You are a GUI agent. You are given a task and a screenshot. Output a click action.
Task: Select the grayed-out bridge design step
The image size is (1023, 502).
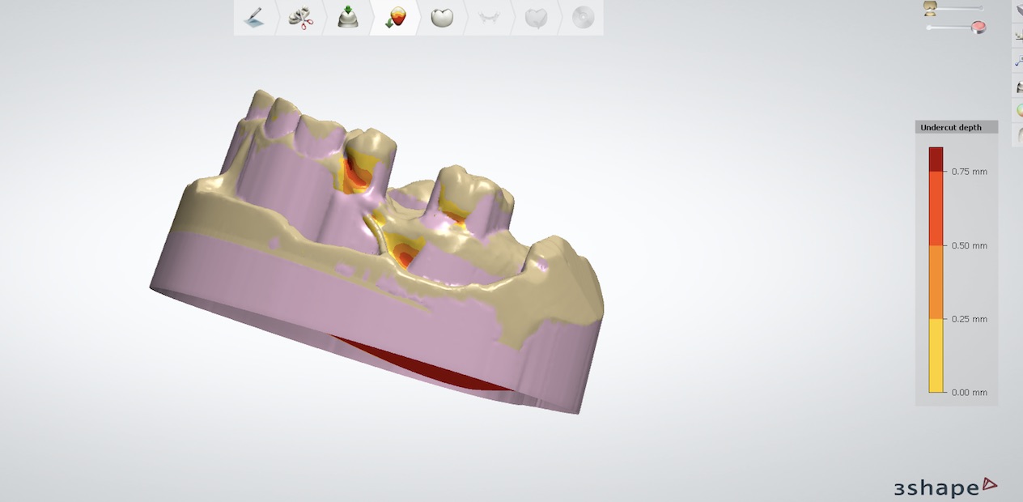pos(488,16)
